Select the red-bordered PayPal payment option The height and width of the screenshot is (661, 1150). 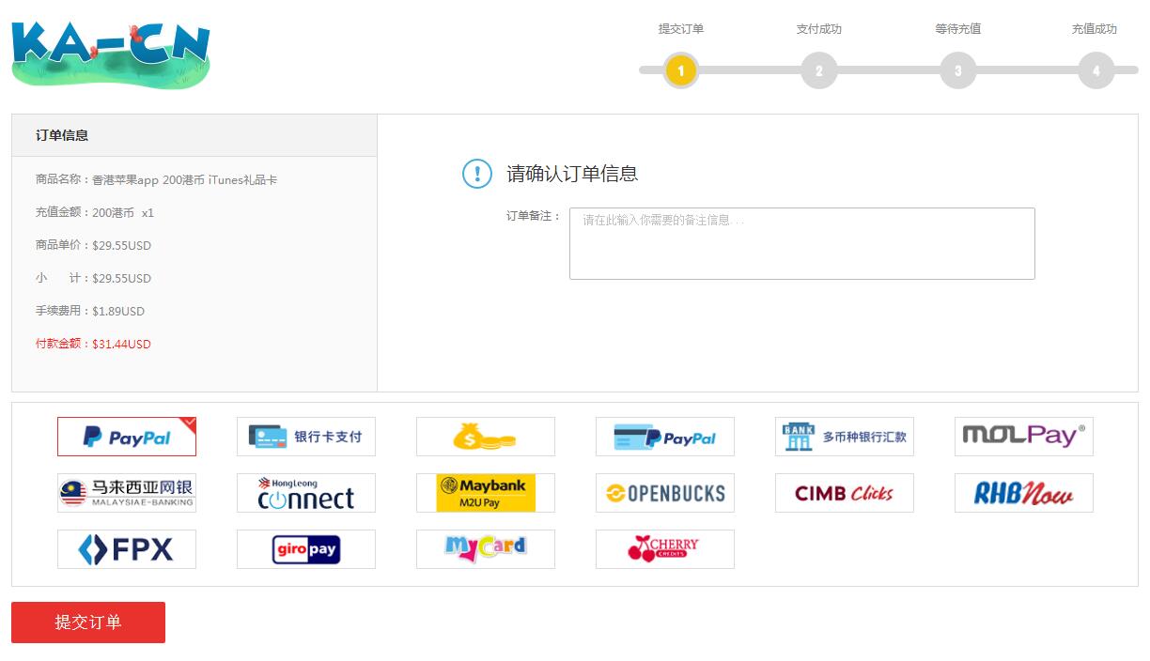pyautogui.click(x=127, y=437)
